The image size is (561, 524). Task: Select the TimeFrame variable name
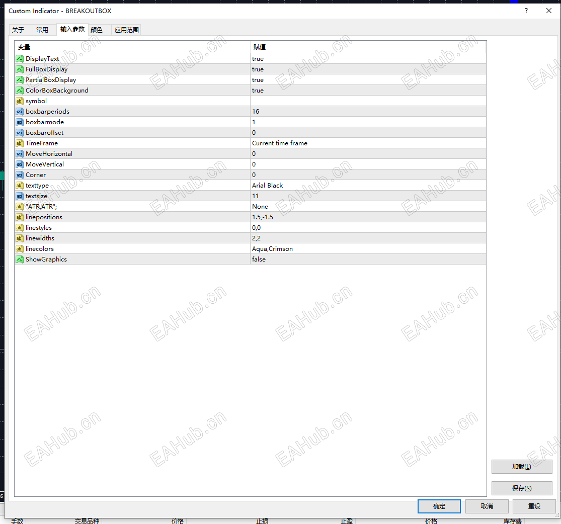41,143
